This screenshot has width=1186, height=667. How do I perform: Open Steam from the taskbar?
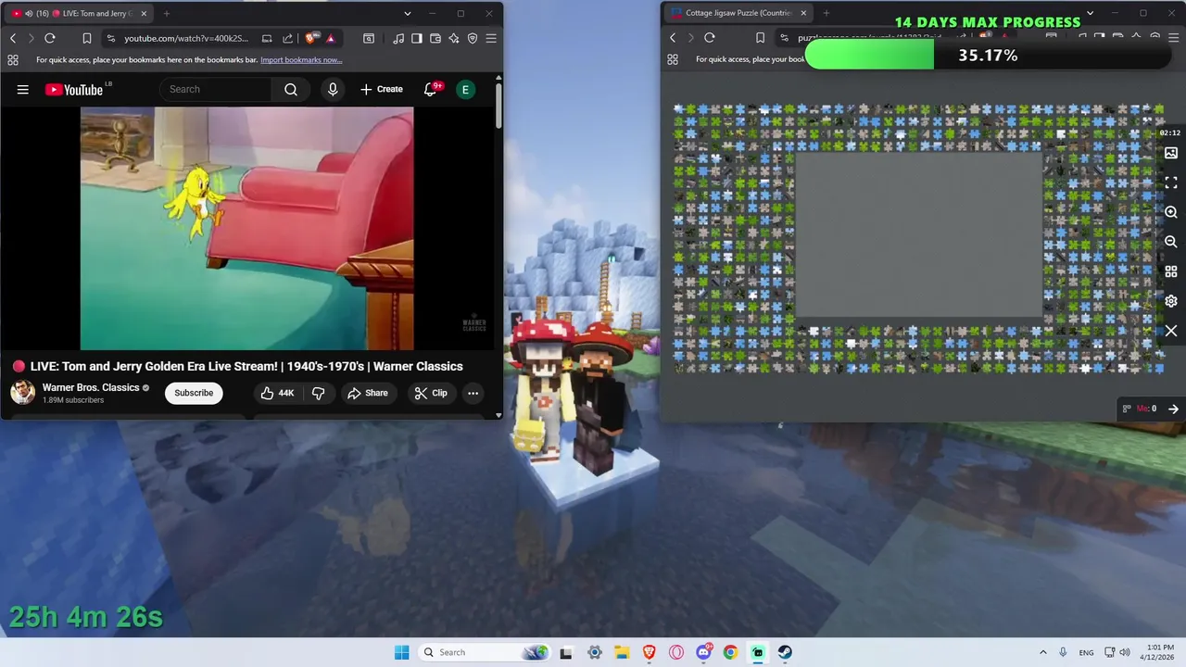pyautogui.click(x=785, y=652)
